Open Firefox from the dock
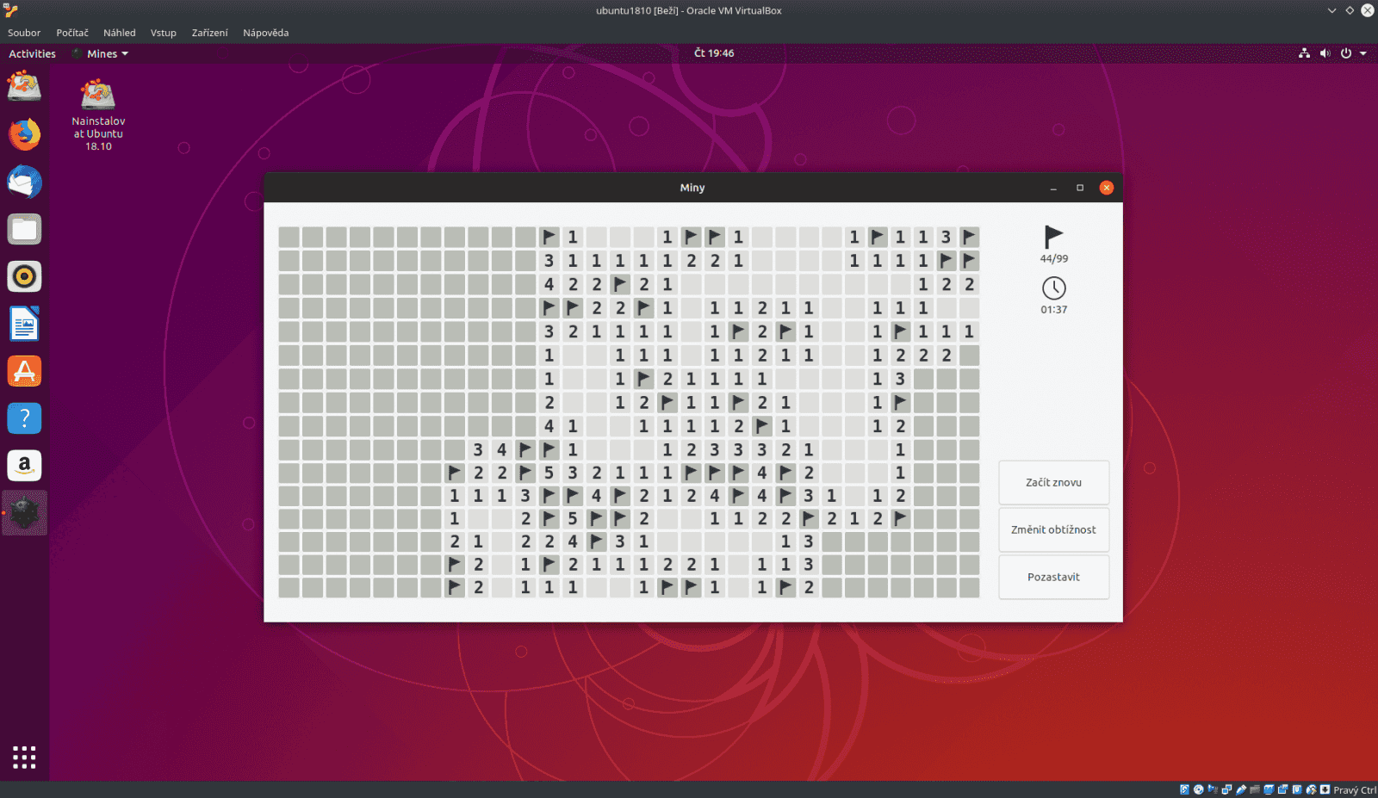This screenshot has height=798, width=1378. coord(23,135)
